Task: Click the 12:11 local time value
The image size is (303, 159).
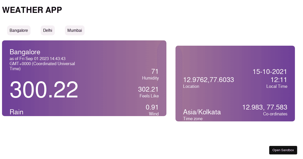Action: [x=279, y=80]
